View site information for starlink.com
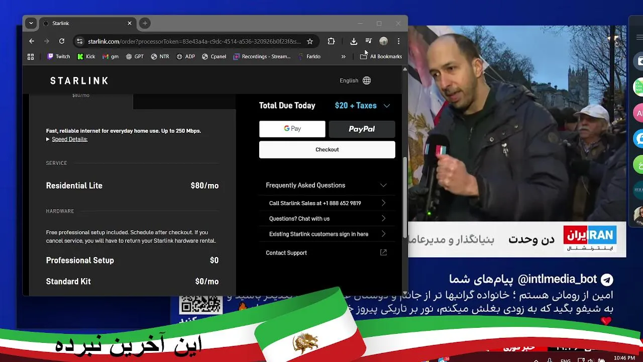This screenshot has width=643, height=362. coord(79,41)
